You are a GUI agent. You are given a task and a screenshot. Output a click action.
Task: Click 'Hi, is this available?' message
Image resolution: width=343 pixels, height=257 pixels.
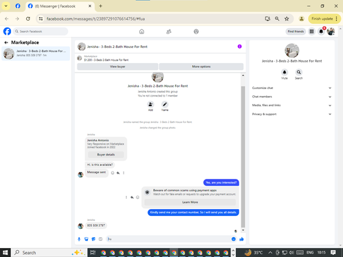click(99, 164)
